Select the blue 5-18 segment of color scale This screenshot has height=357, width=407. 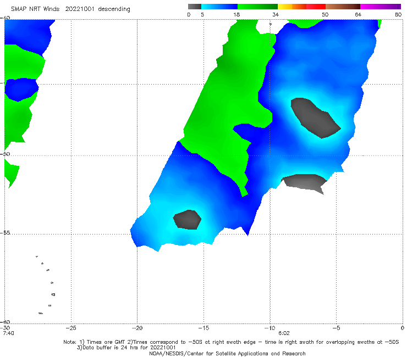(219, 7)
